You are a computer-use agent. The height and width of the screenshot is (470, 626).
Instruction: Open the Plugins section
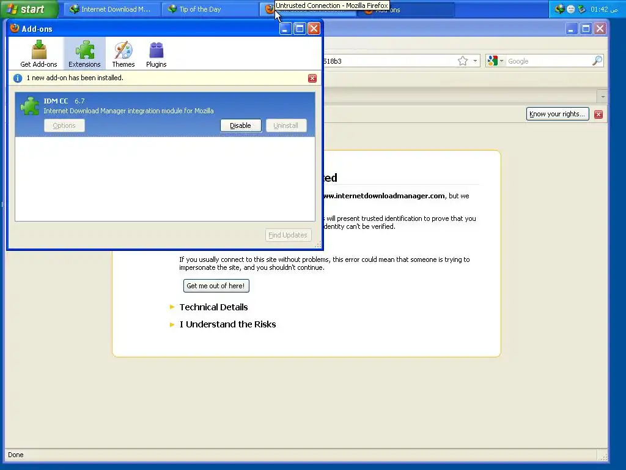(156, 54)
